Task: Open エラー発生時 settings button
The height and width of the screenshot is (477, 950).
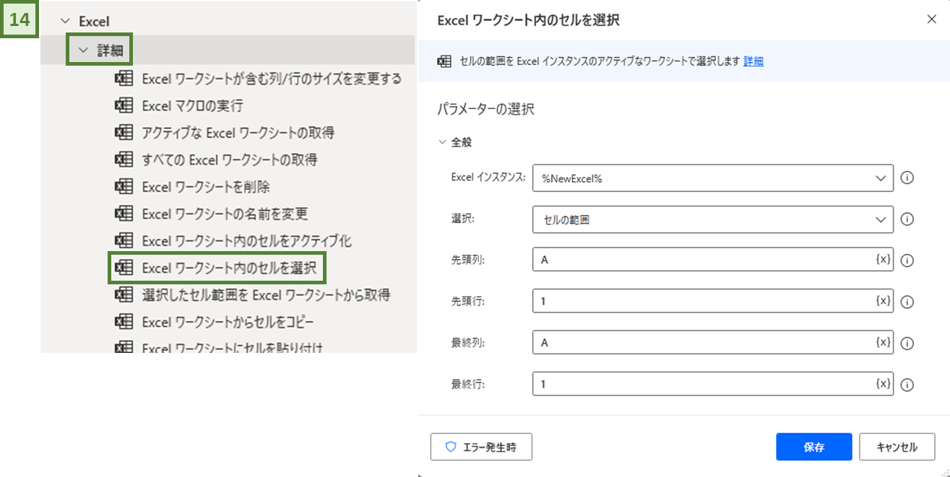Action: pyautogui.click(x=481, y=447)
